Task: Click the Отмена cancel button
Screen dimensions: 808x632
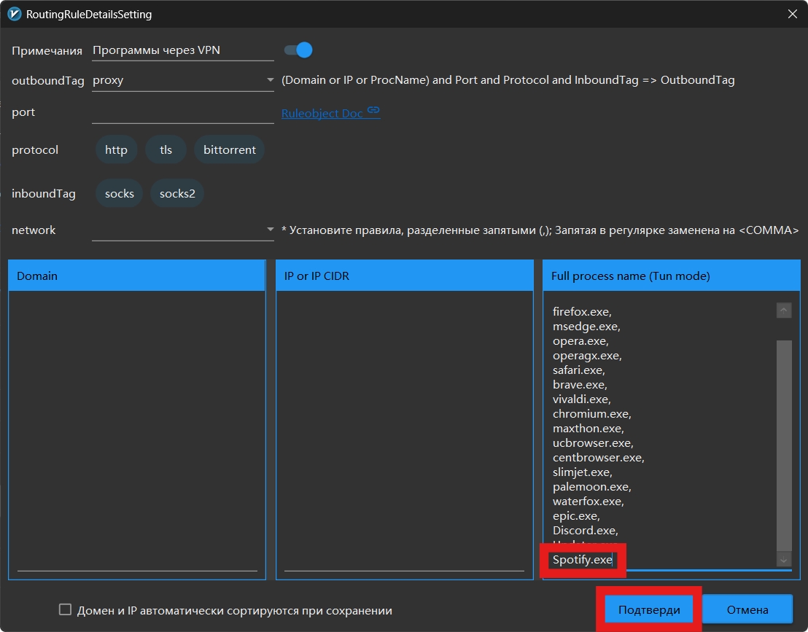Action: click(x=747, y=610)
